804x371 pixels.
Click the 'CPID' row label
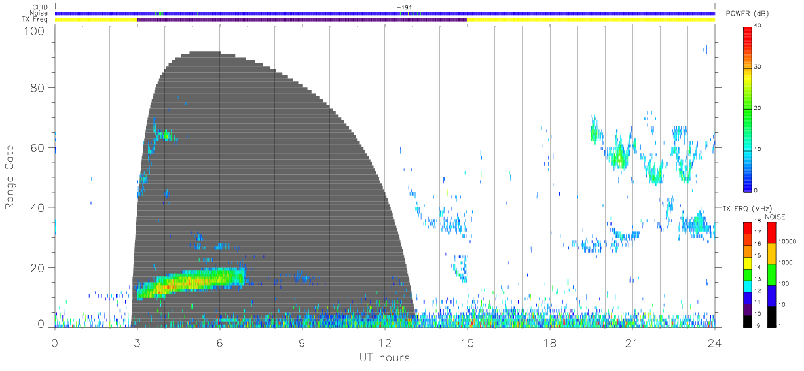40,7
